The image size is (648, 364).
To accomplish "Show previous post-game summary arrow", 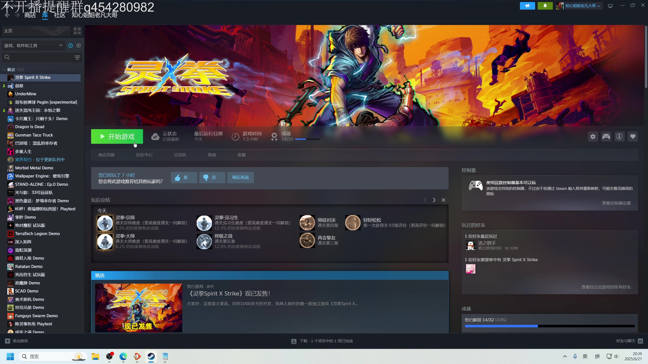I will pyautogui.click(x=425, y=200).
